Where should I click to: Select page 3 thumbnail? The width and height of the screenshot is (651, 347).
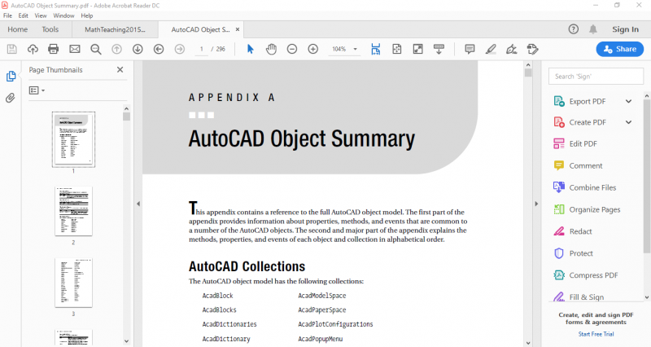click(73, 283)
